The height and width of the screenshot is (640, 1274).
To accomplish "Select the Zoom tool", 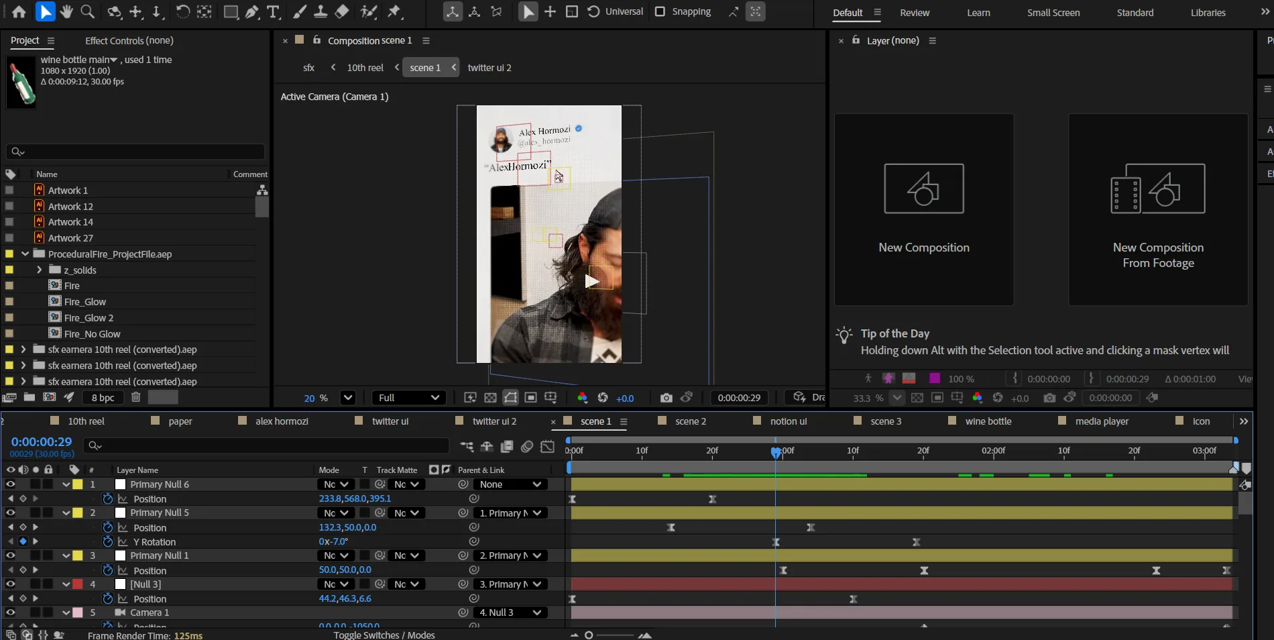I will [87, 11].
